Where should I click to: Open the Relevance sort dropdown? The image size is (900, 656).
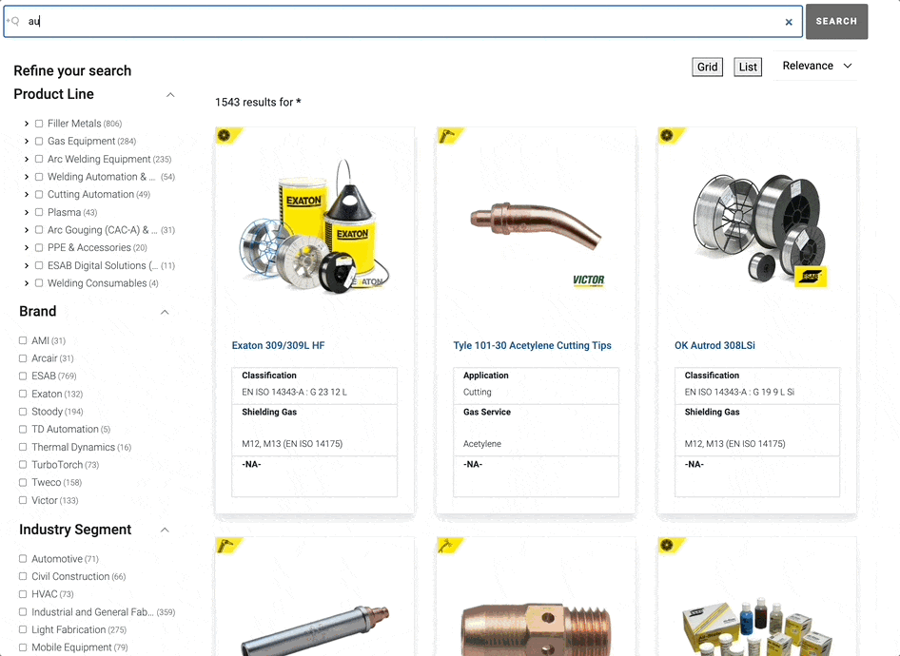click(816, 66)
